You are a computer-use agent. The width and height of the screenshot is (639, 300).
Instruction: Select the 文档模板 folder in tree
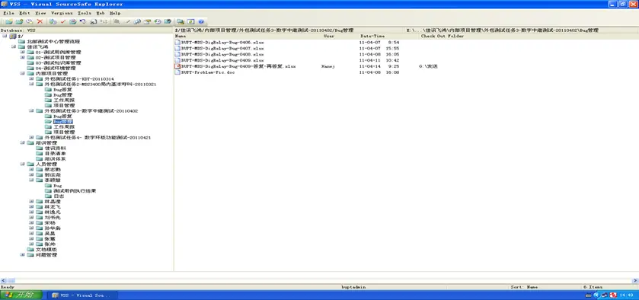(46, 250)
